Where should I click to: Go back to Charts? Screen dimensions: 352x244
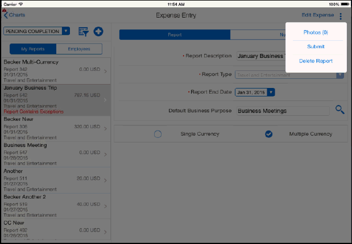point(17,15)
